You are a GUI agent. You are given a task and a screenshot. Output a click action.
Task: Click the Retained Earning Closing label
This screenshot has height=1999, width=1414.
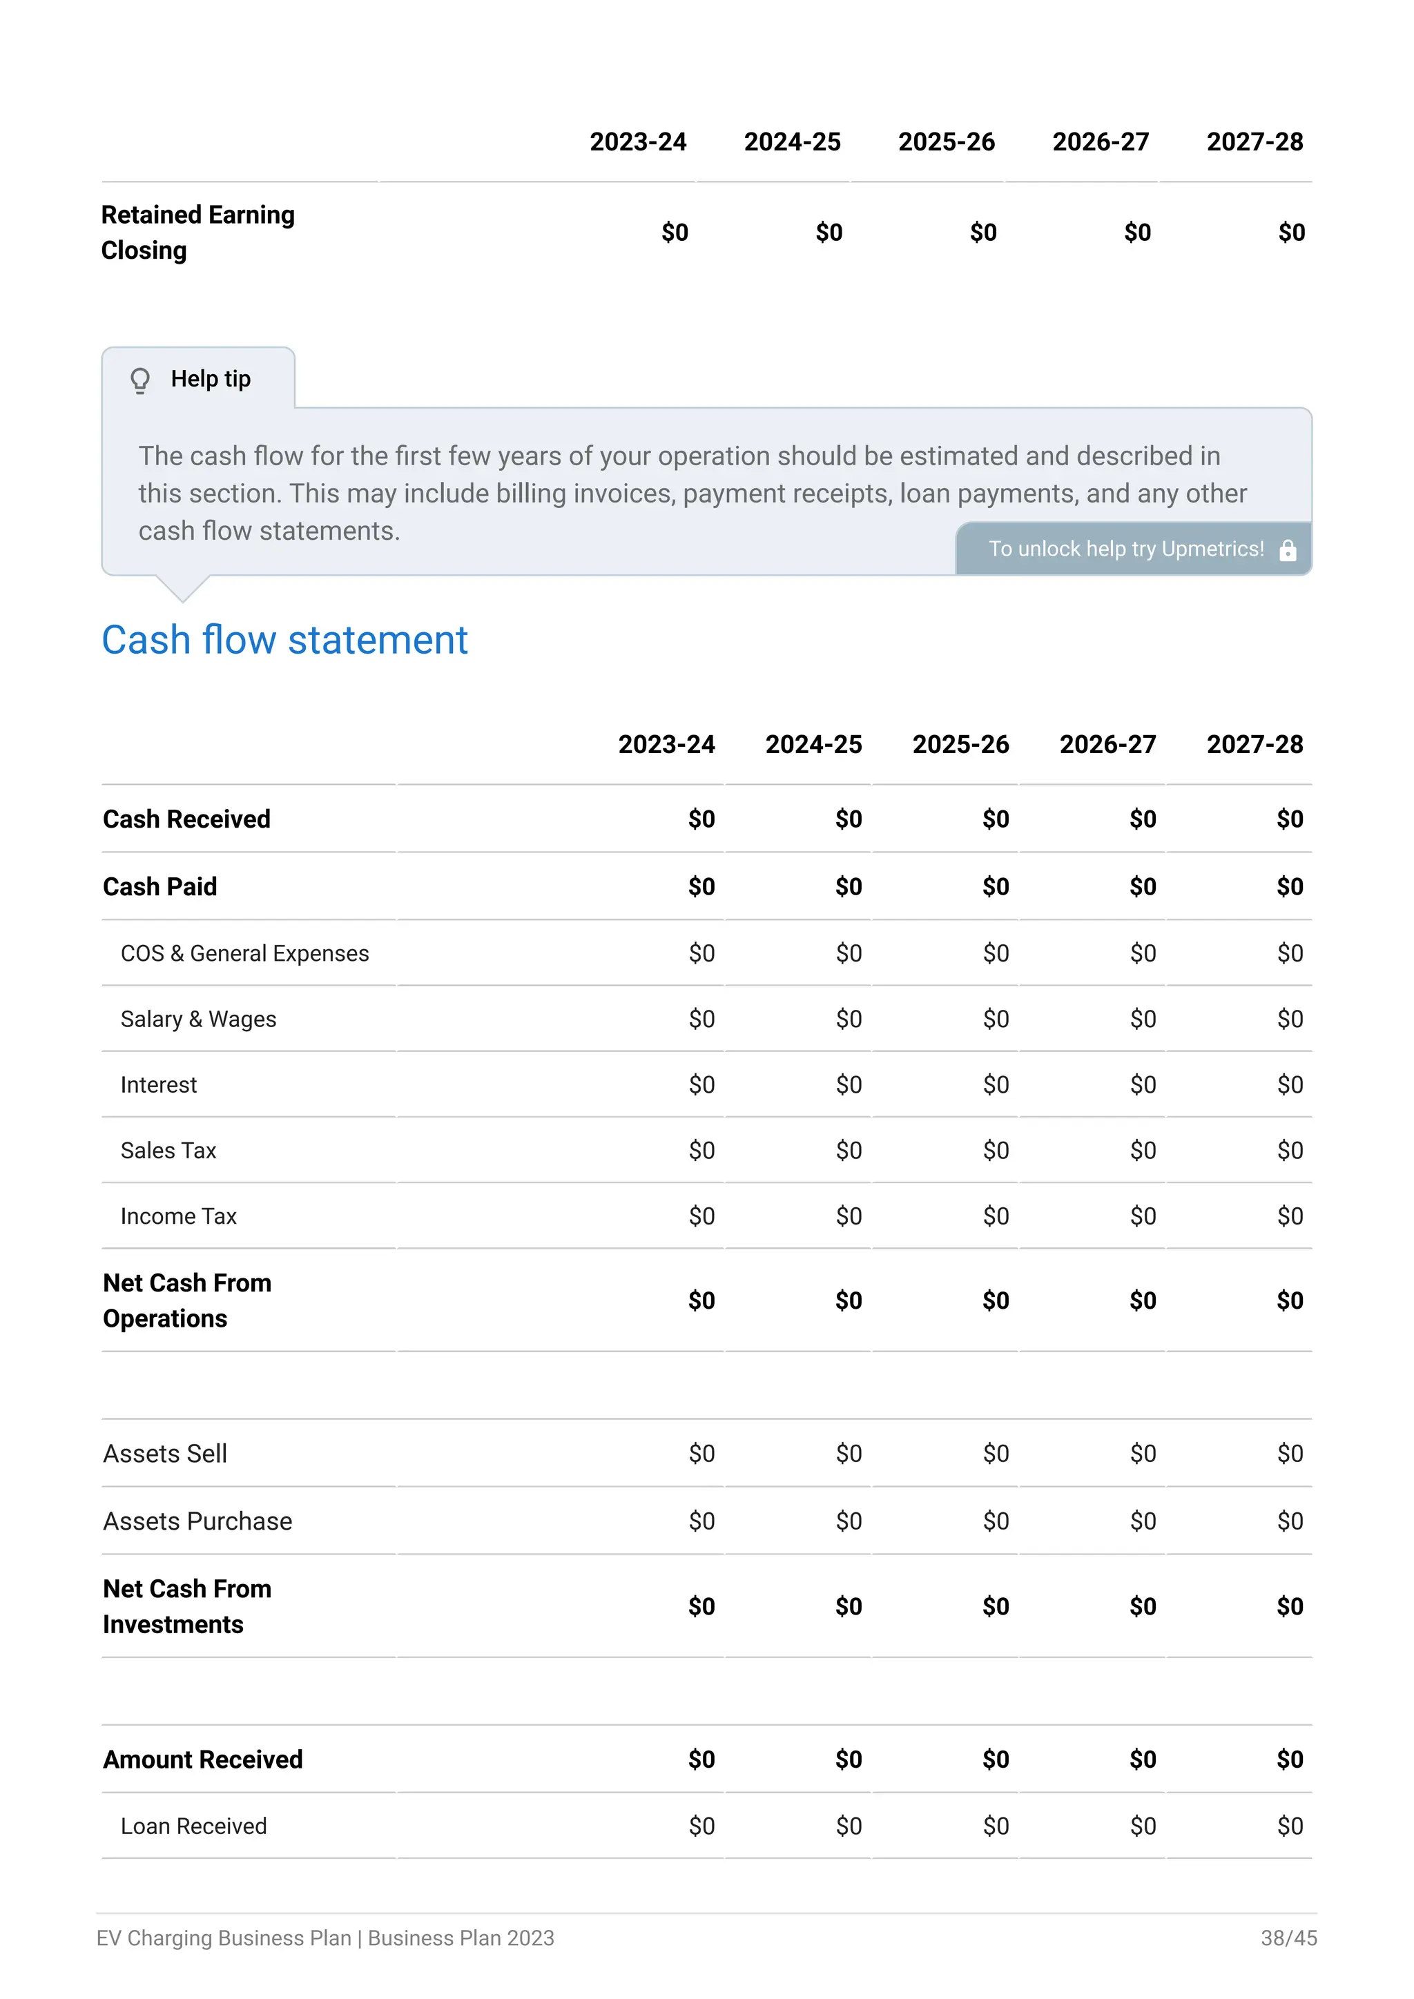point(197,233)
